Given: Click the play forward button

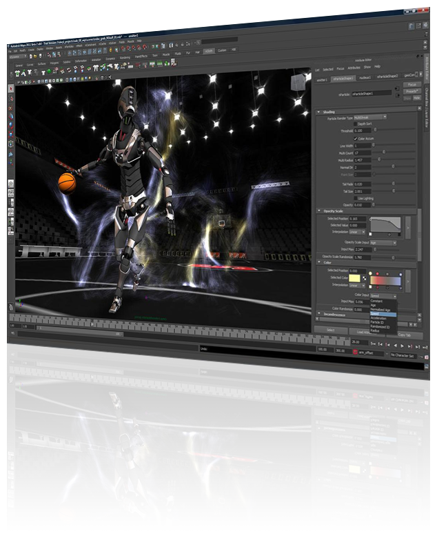Looking at the screenshot, I should [x=403, y=346].
